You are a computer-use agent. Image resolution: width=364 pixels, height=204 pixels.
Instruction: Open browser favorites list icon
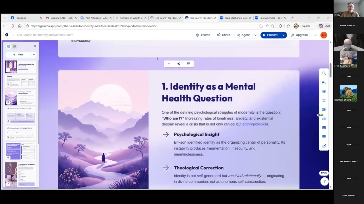point(289,26)
